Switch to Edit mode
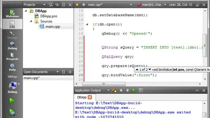This screenshot has width=210, height=118. [x=12, y=24]
